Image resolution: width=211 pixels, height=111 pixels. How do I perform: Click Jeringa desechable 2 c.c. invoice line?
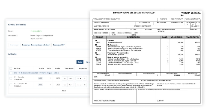tap(124, 63)
